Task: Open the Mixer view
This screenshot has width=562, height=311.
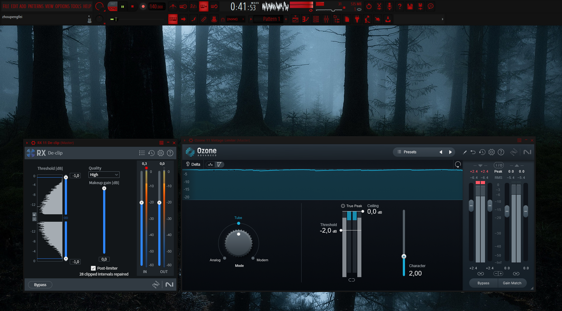Action: tap(326, 19)
